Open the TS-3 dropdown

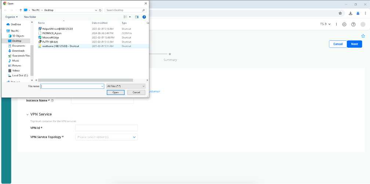pos(325,24)
